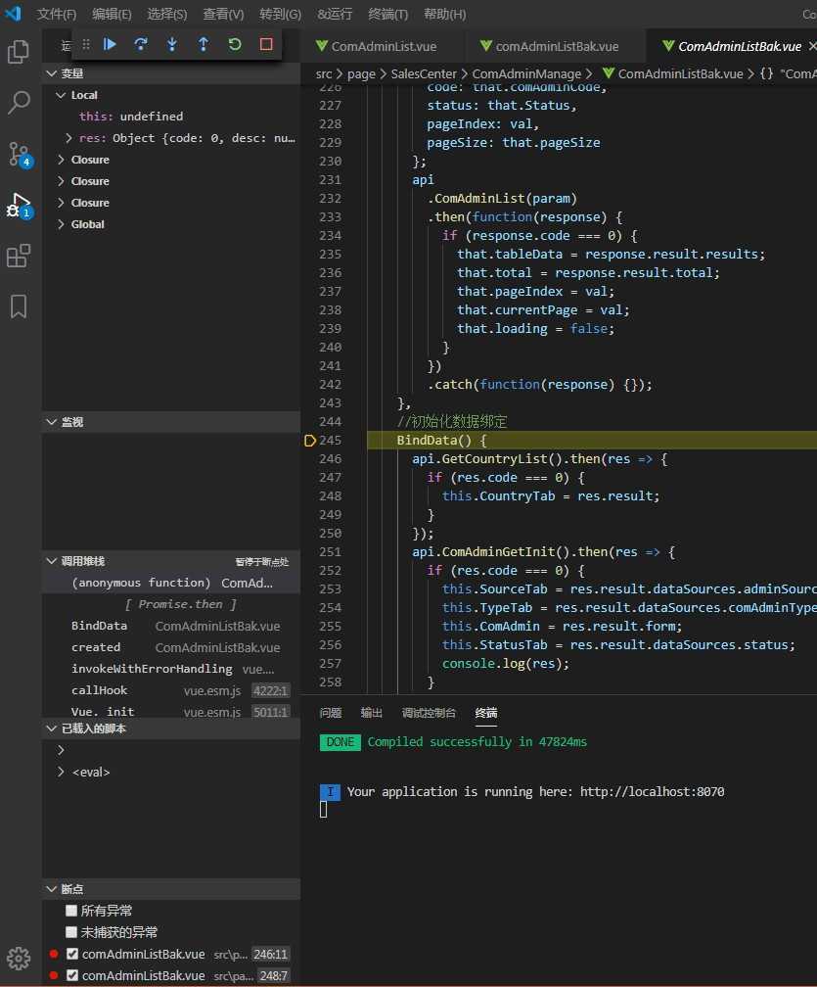This screenshot has width=817, height=987.
Task: Open the 帮助(H) menu
Action: 444,14
